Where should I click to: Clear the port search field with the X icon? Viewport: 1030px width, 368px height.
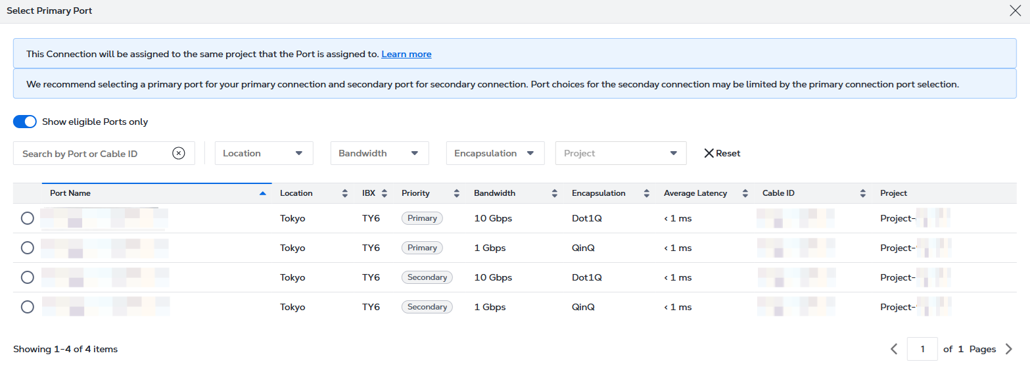(179, 153)
